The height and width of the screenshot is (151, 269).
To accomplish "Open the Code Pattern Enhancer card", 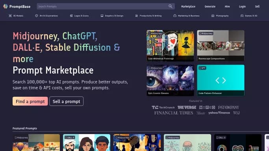I will [221, 80].
